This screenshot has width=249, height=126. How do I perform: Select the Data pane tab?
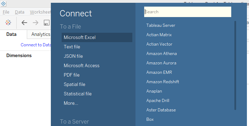(x=11, y=34)
